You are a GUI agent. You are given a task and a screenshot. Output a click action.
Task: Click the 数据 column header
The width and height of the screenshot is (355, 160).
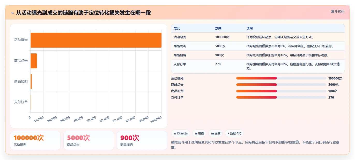tap(218, 28)
